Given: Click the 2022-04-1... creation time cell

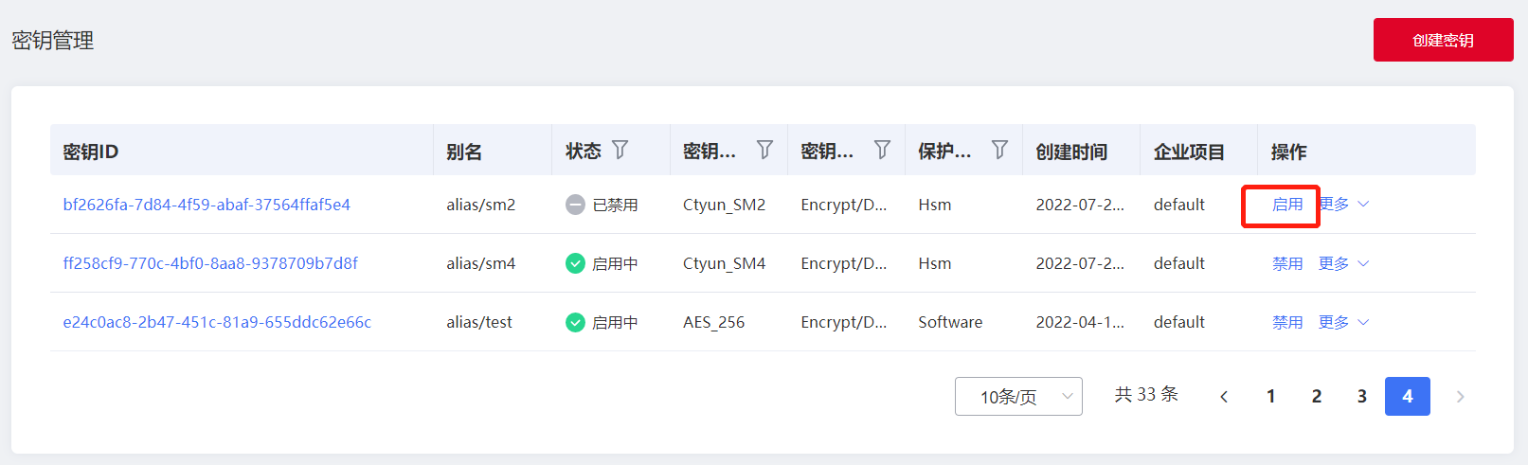Looking at the screenshot, I should click(x=1080, y=322).
